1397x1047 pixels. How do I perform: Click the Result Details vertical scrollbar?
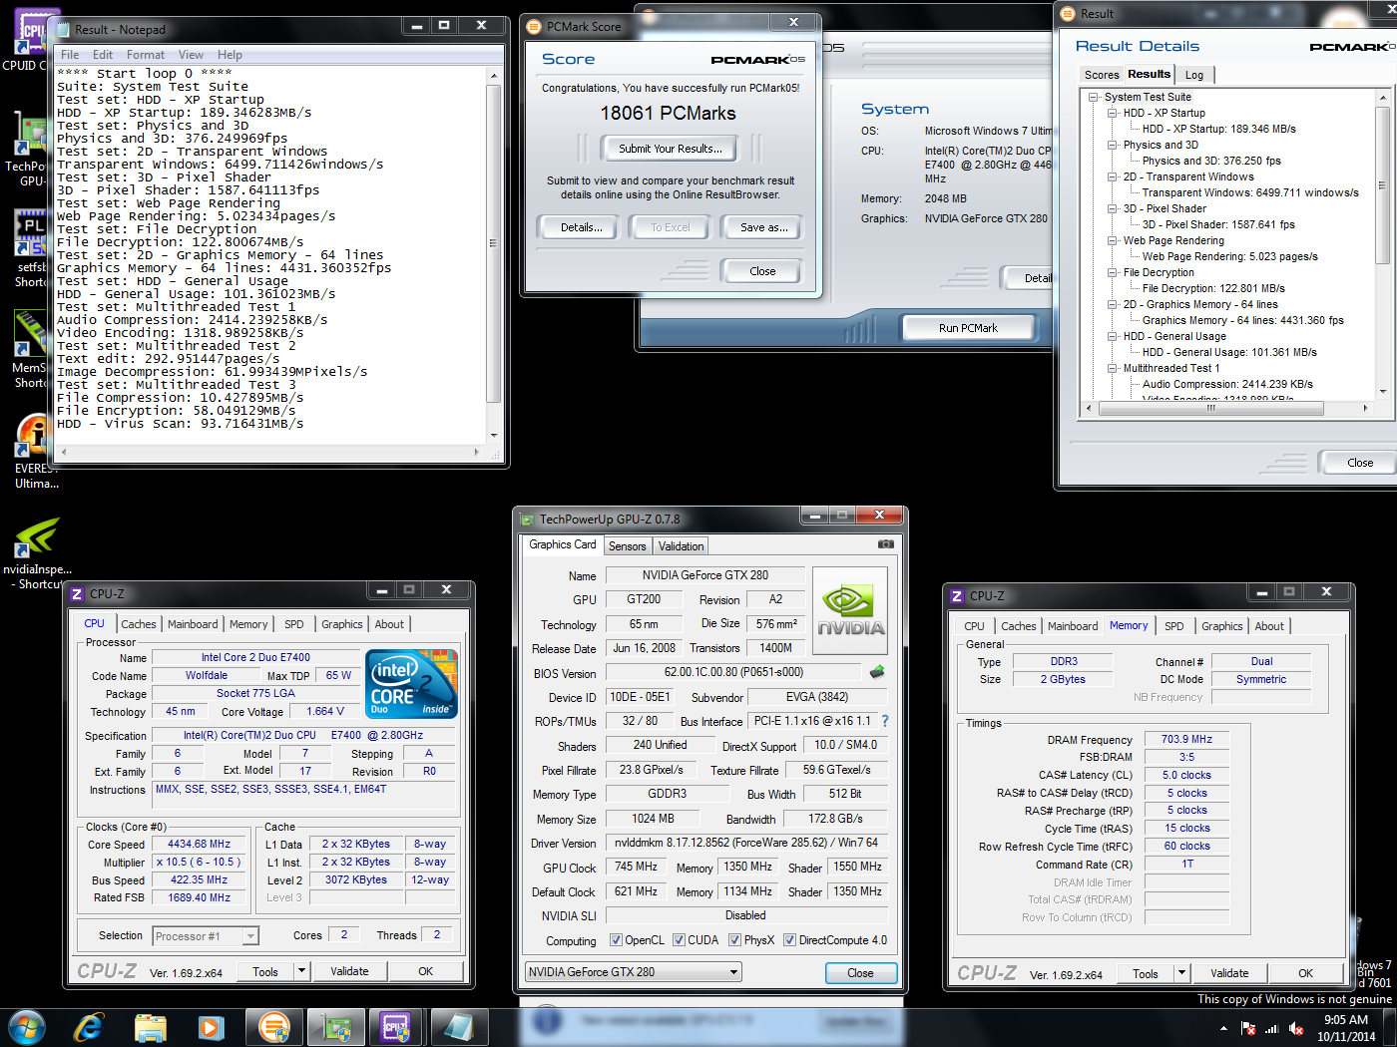pos(1383,243)
